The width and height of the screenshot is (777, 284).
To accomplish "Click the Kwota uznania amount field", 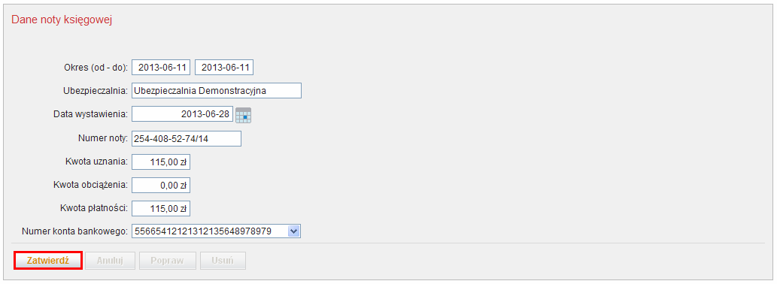I will [161, 162].
